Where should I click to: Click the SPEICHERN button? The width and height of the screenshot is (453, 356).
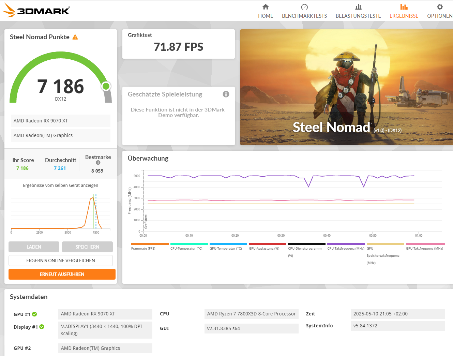pos(87,247)
